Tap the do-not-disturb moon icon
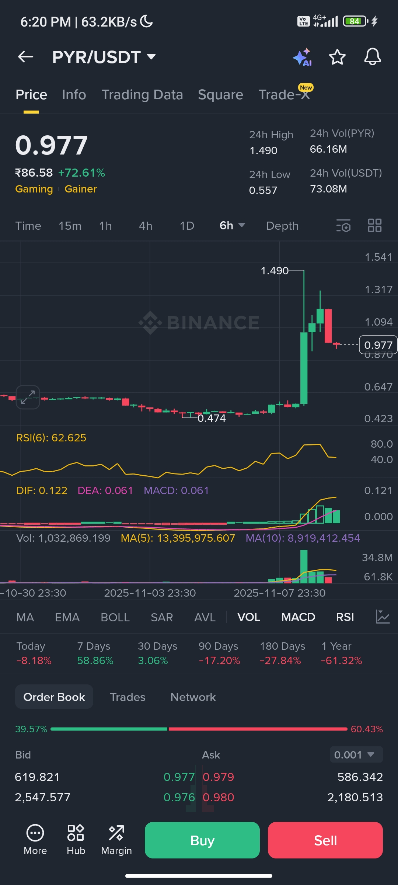The height and width of the screenshot is (885, 398). (x=147, y=21)
